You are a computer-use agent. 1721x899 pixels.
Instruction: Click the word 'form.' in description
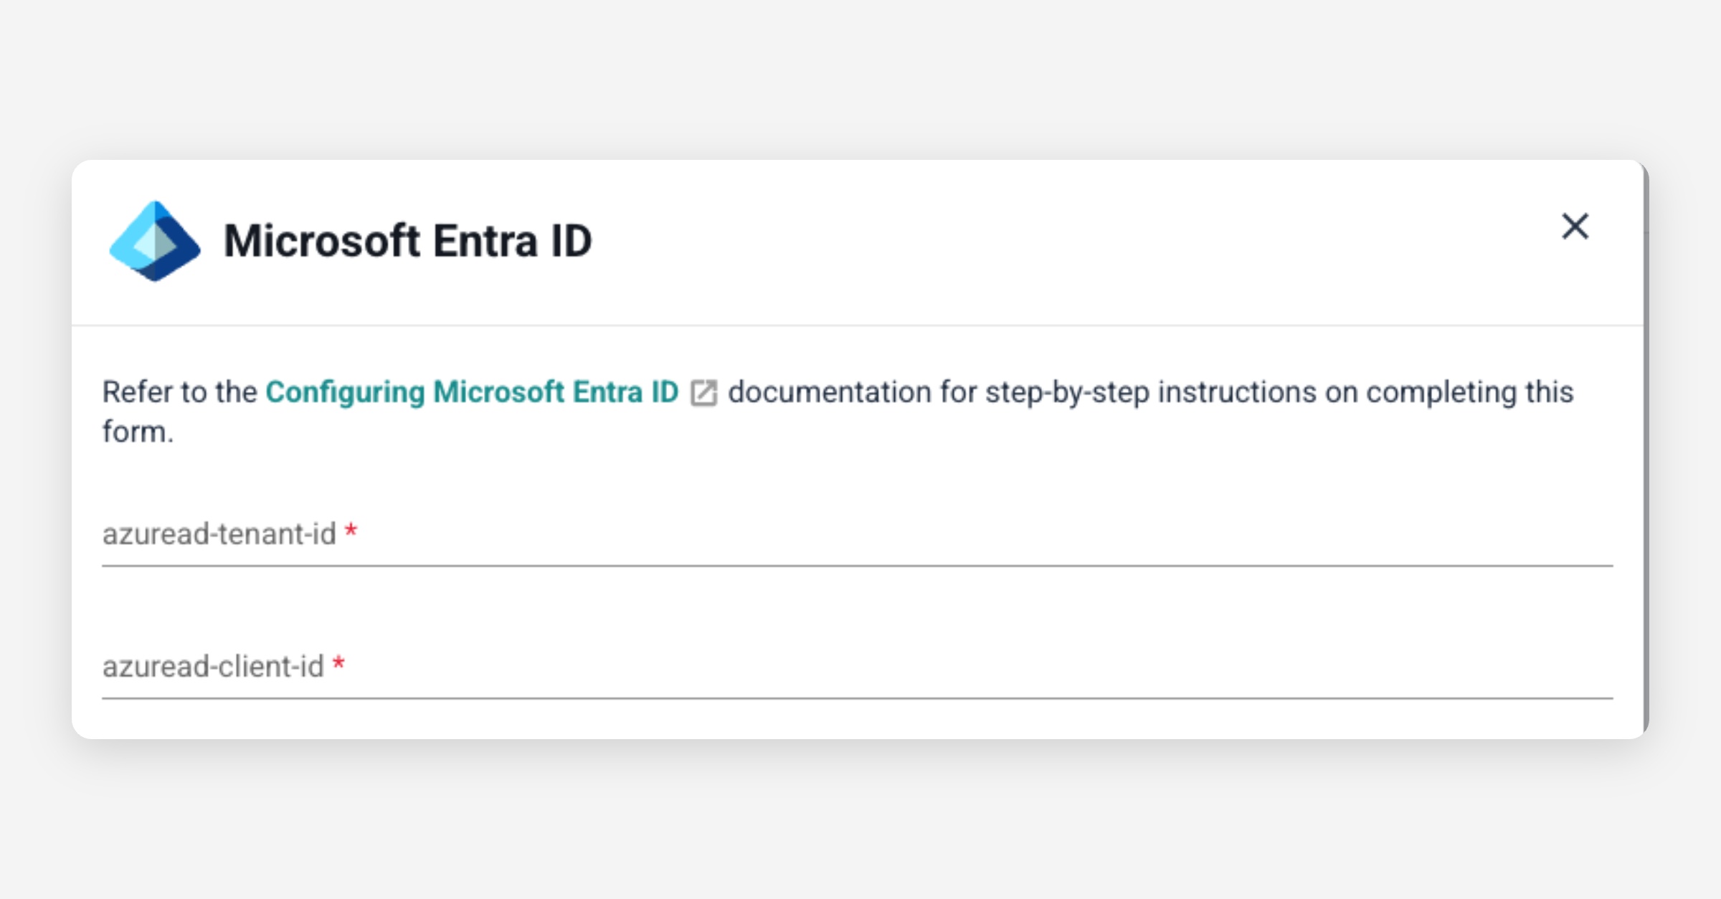click(138, 432)
